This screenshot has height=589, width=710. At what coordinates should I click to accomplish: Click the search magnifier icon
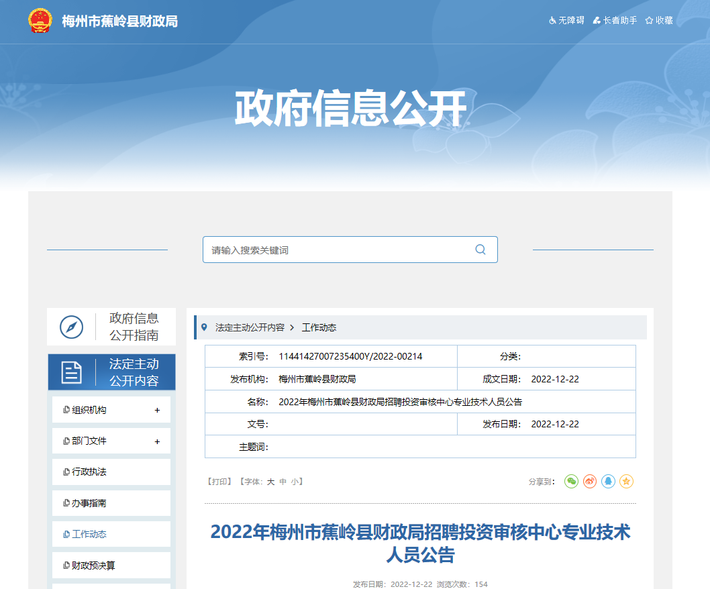click(x=480, y=250)
